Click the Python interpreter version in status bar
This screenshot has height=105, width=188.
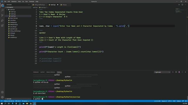pos(9,101)
